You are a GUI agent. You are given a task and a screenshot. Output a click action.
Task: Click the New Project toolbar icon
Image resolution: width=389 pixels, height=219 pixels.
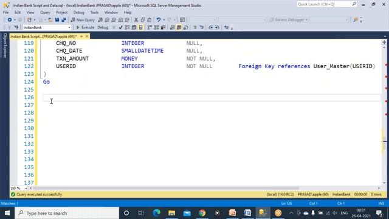(29, 20)
